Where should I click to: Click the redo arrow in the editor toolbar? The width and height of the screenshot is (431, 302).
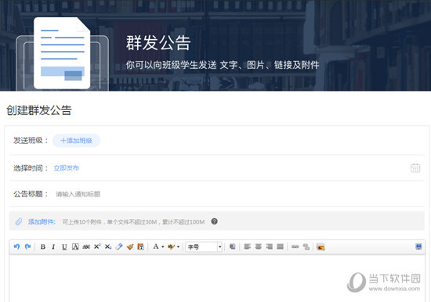27,246
